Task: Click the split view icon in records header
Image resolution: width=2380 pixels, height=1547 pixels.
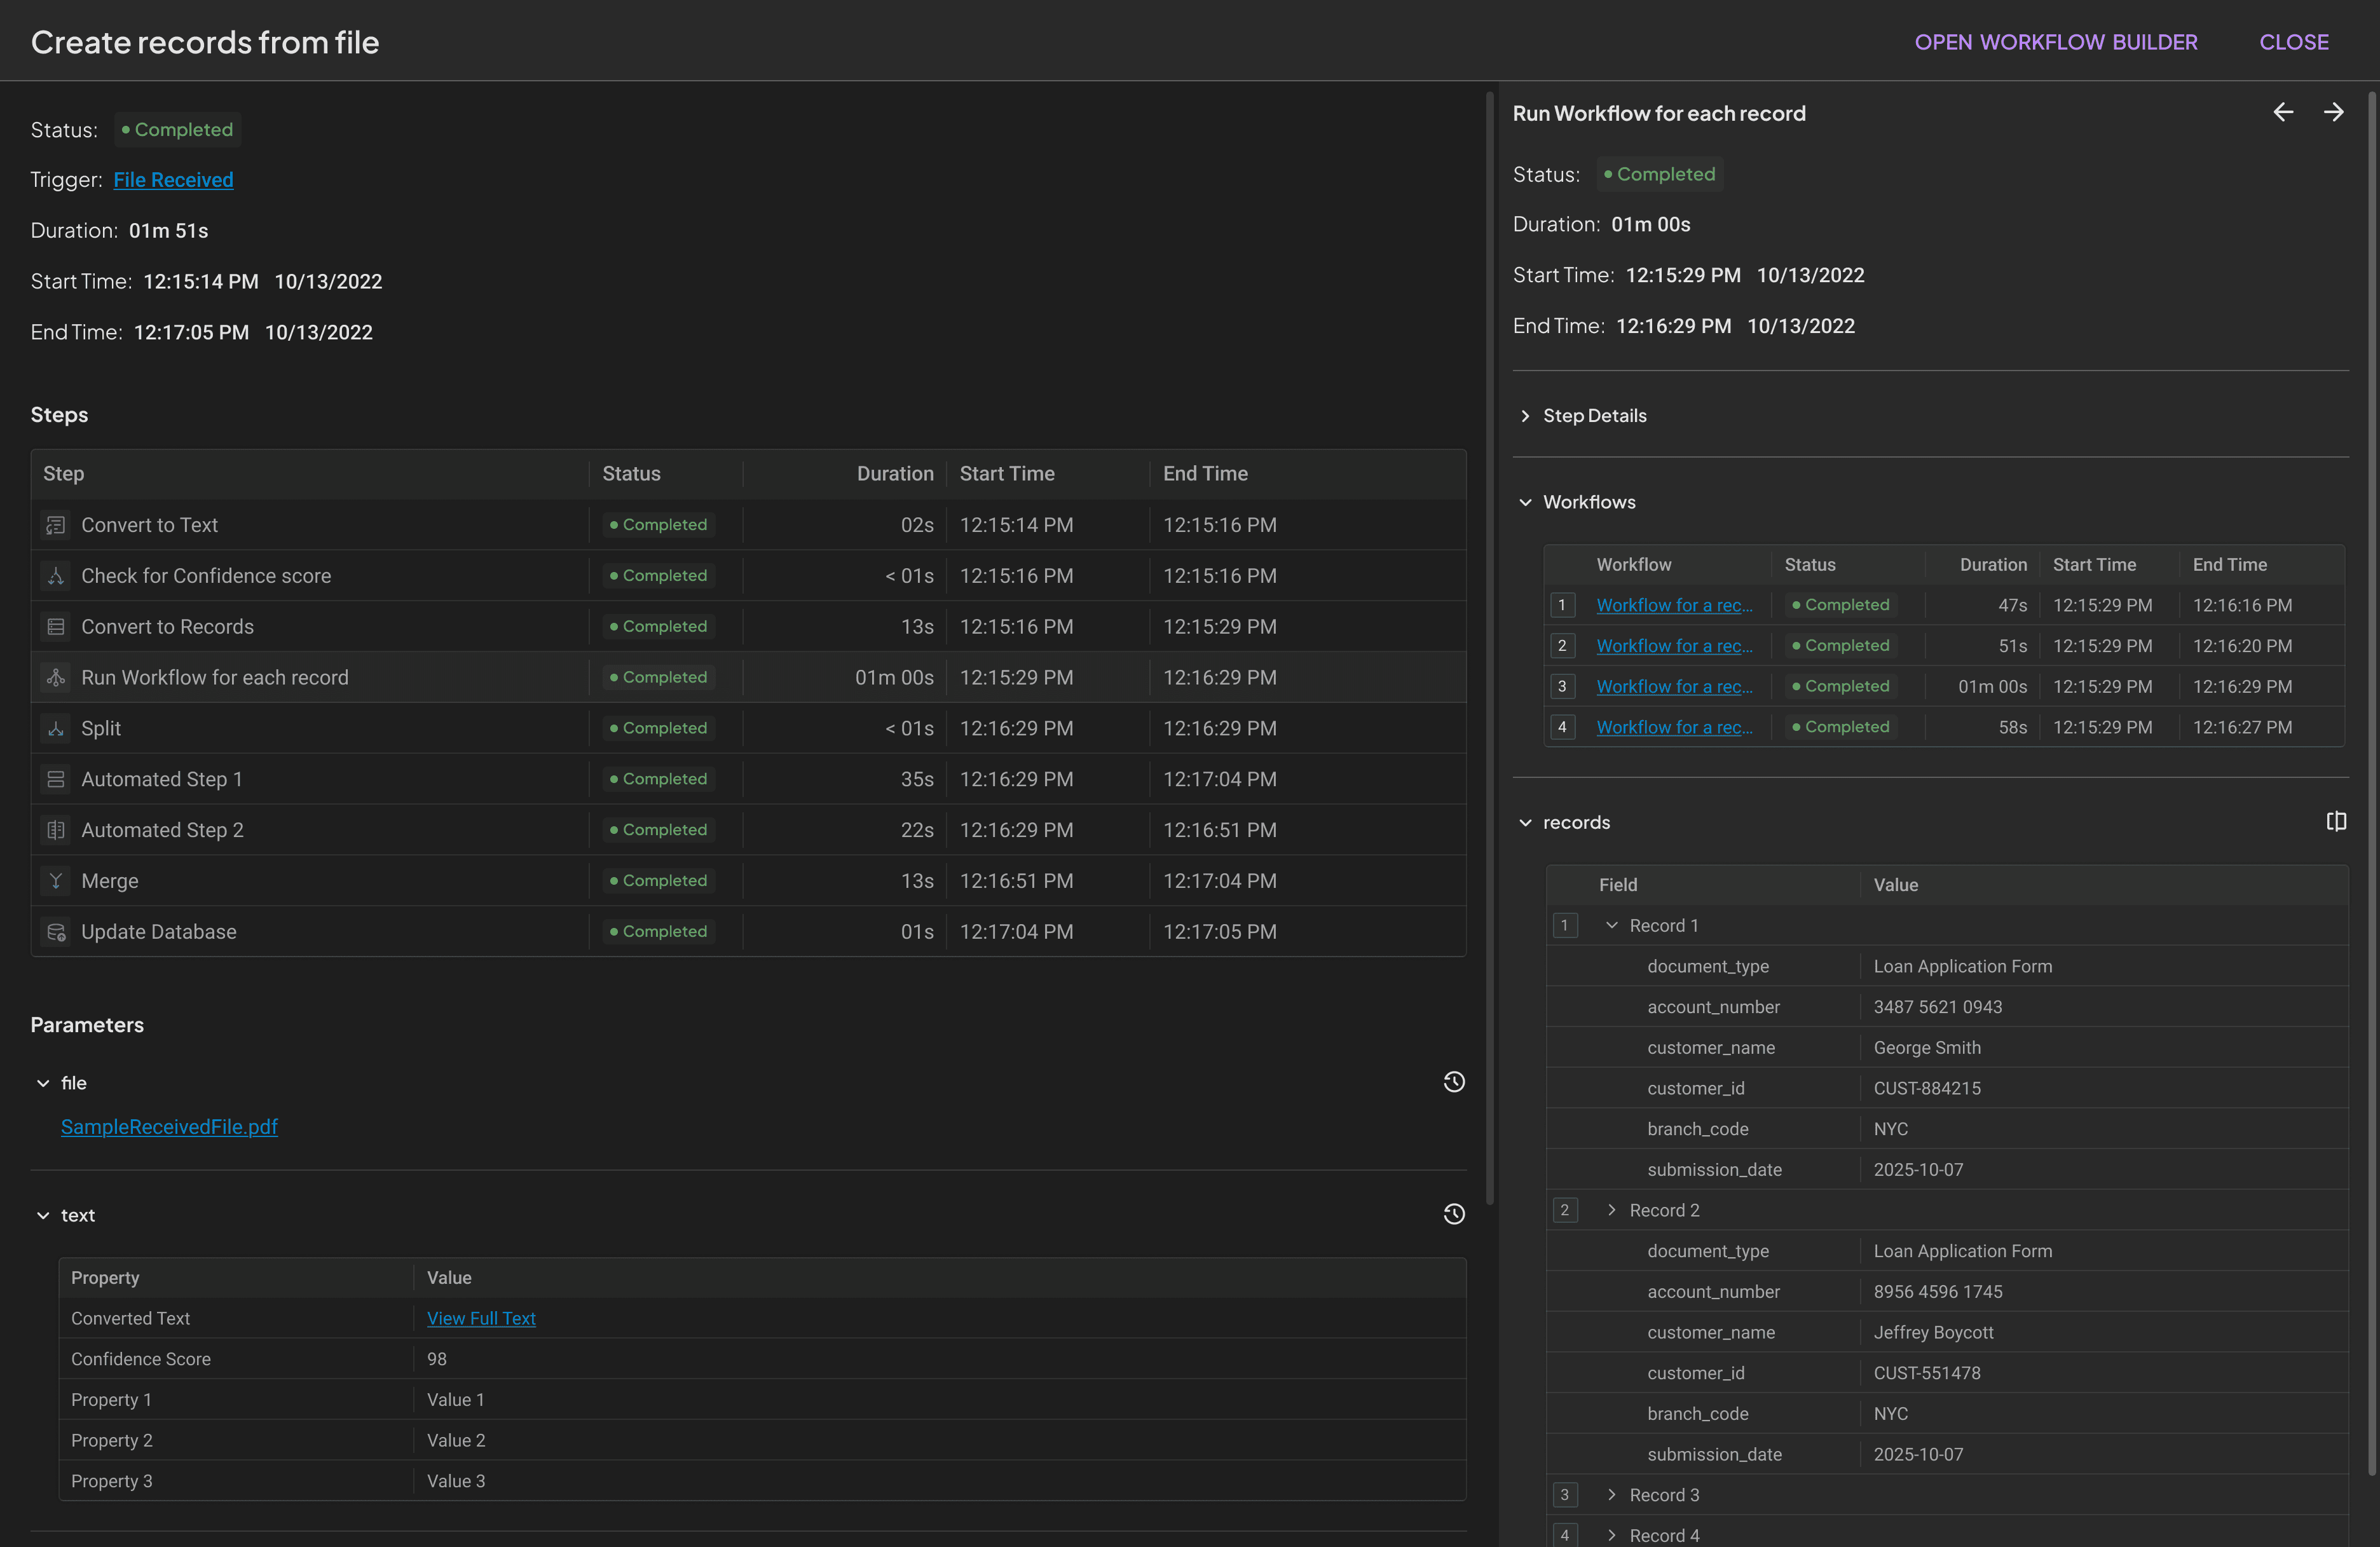Action: (x=2337, y=821)
